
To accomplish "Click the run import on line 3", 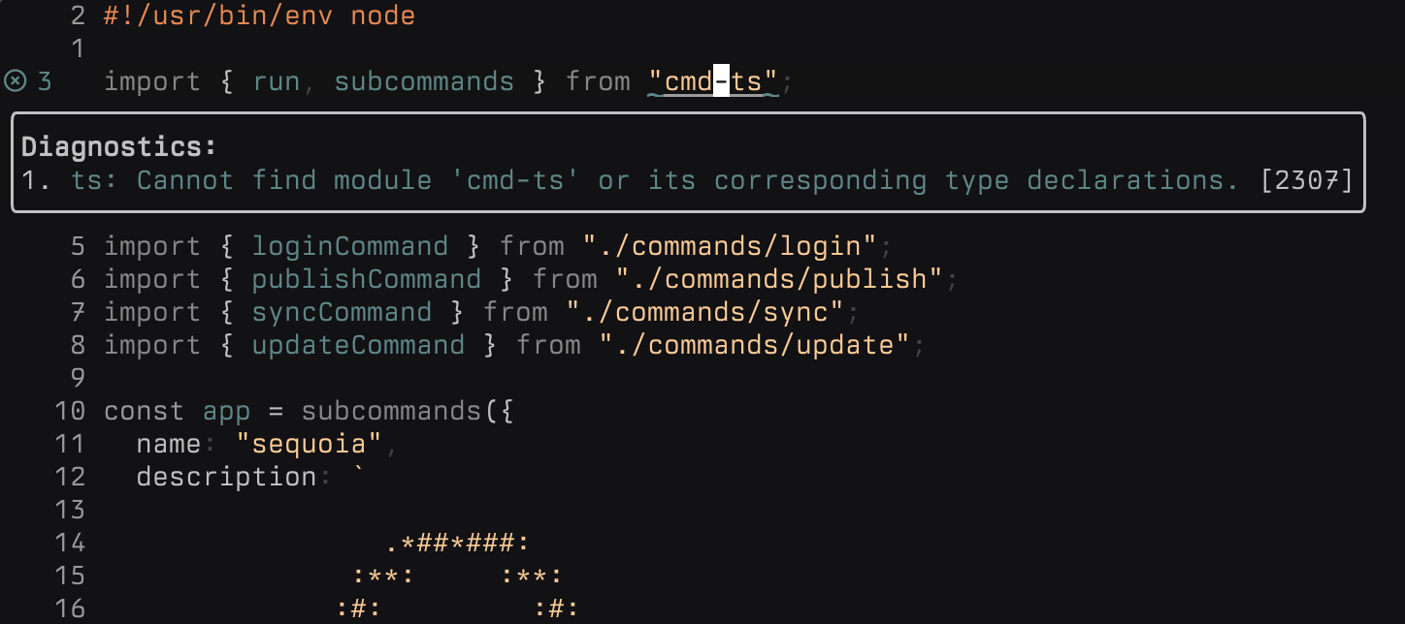I will (277, 82).
